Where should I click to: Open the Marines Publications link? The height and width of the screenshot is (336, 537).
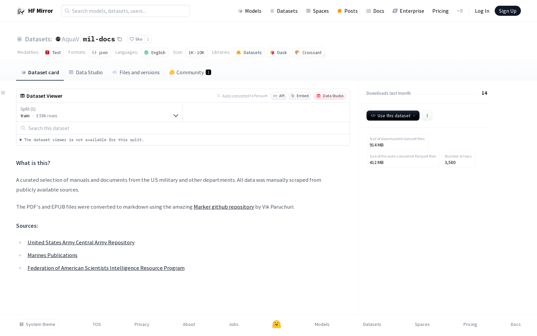pos(52,255)
